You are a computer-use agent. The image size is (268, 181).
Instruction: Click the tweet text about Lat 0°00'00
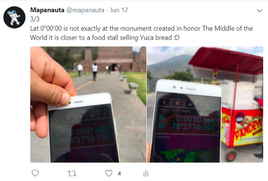tap(141, 33)
